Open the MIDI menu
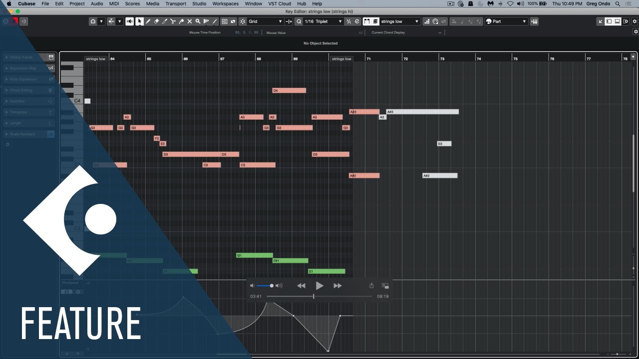The height and width of the screenshot is (359, 639). [114, 3]
